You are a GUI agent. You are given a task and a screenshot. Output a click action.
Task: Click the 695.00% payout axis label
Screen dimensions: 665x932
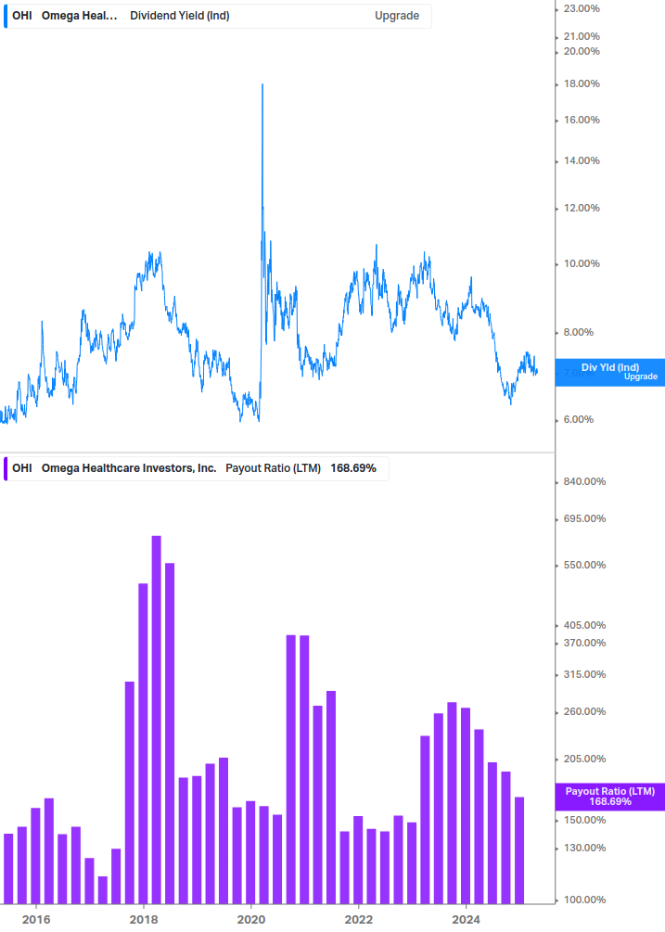(584, 519)
